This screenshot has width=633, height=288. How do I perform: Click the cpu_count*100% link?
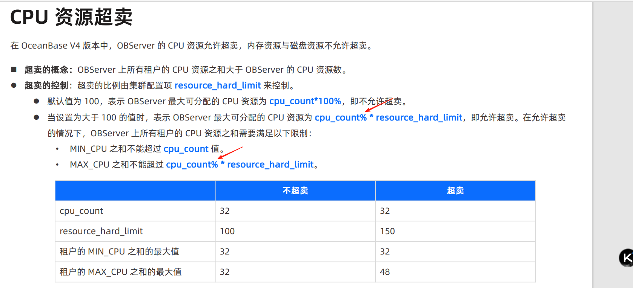pos(305,101)
